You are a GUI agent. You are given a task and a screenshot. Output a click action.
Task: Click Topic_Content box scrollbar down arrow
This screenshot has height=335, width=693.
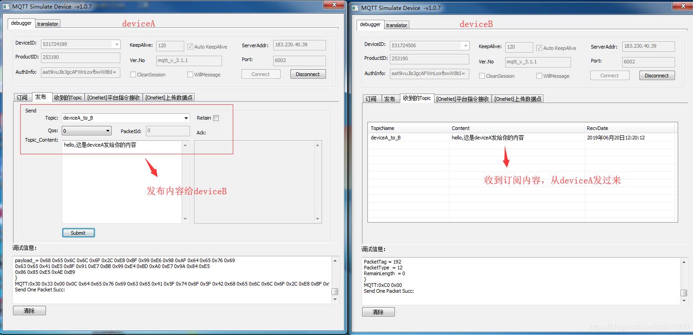tap(186, 219)
